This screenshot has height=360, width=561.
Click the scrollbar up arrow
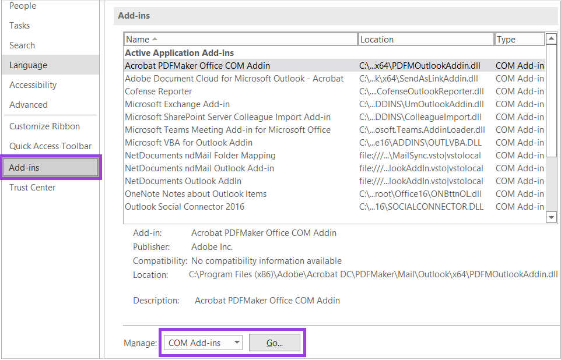(x=551, y=38)
